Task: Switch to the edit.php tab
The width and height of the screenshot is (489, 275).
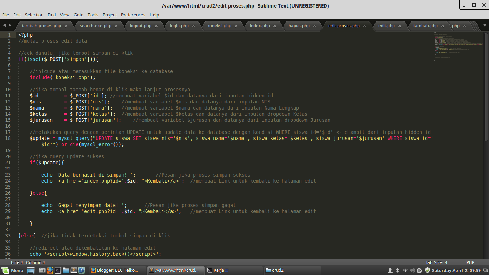Action: (387, 26)
